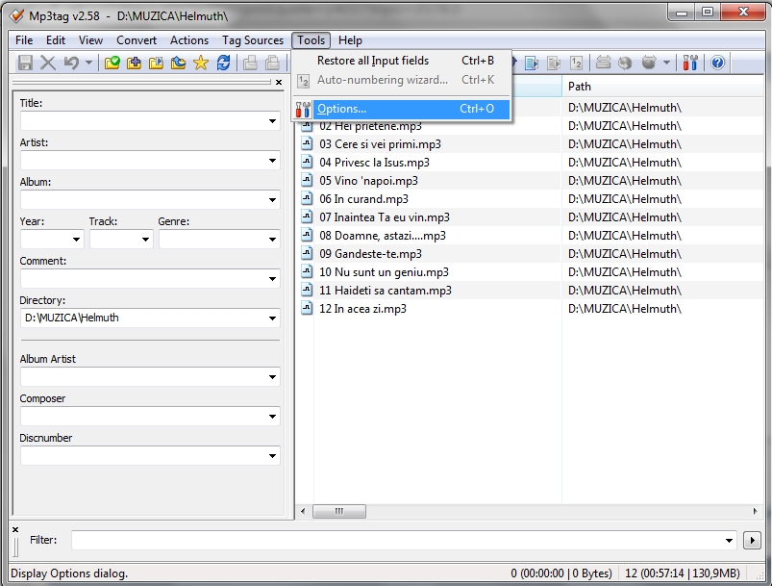Click the icon beside 10 Nu sunt un geniu.mp3
This screenshot has width=772, height=586.
tap(307, 271)
